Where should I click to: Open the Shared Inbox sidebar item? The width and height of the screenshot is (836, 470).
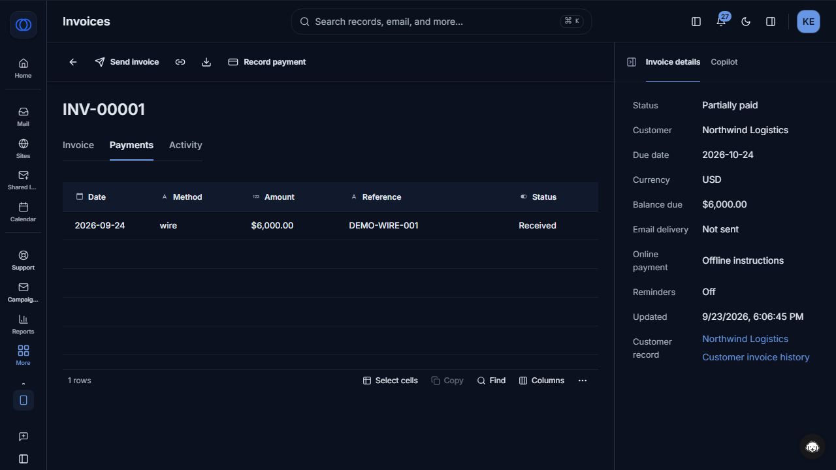[x=23, y=180]
